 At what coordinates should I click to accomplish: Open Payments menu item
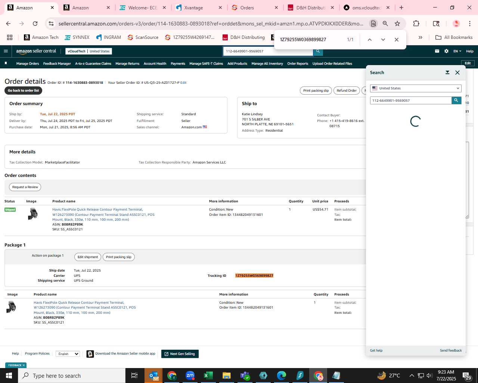(178, 64)
